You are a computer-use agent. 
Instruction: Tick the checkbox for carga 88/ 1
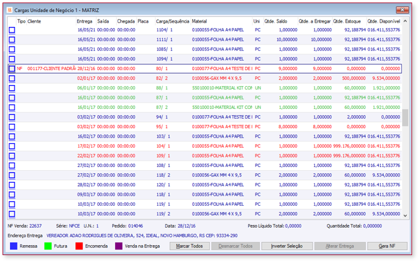click(x=12, y=88)
